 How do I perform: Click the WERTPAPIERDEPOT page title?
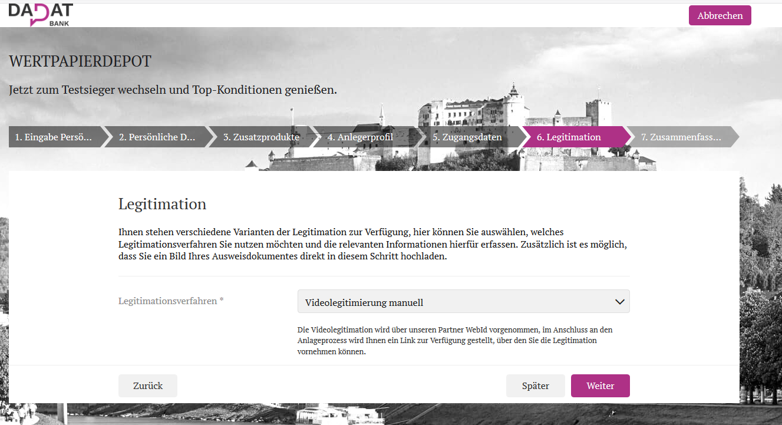coord(80,61)
